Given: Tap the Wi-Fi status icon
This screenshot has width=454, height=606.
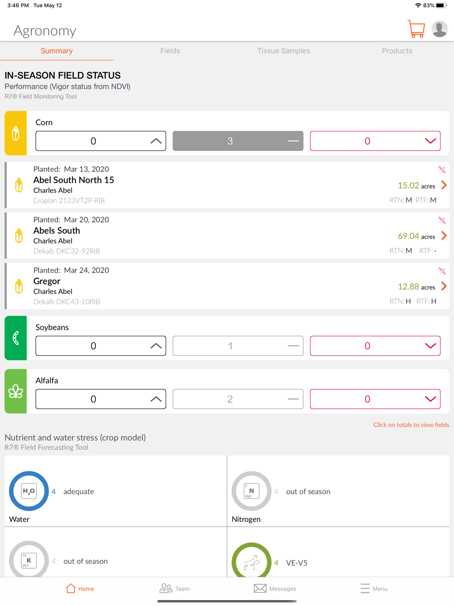Looking at the screenshot, I should 418,5.
